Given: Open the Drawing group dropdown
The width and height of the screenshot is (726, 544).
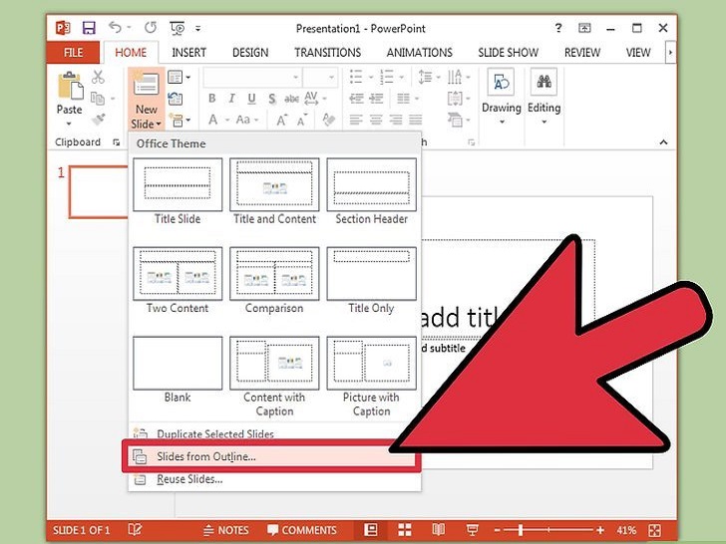Looking at the screenshot, I should [501, 98].
